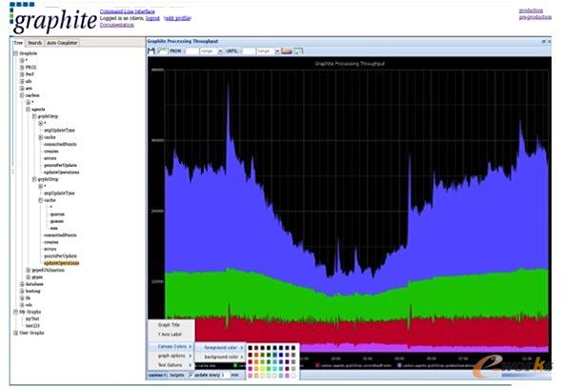Click the orange icon after UNTIL range
Screen dimensions: 563x388
(287, 51)
